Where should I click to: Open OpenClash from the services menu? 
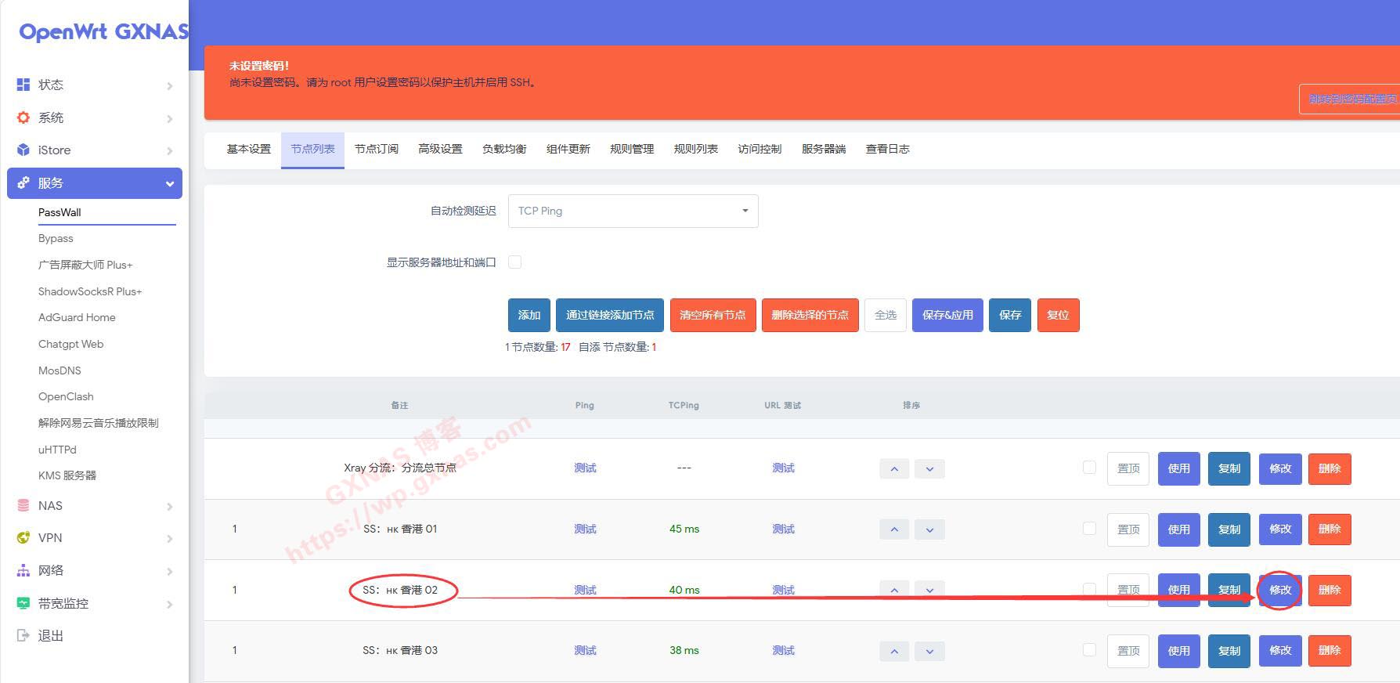[66, 396]
